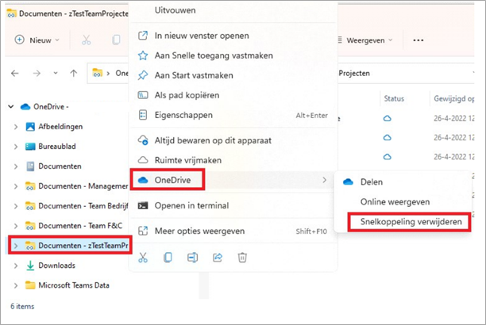Image resolution: width=486 pixels, height=325 pixels.
Task: Select Documenten - Managemer tree item
Action: pyautogui.click(x=70, y=186)
